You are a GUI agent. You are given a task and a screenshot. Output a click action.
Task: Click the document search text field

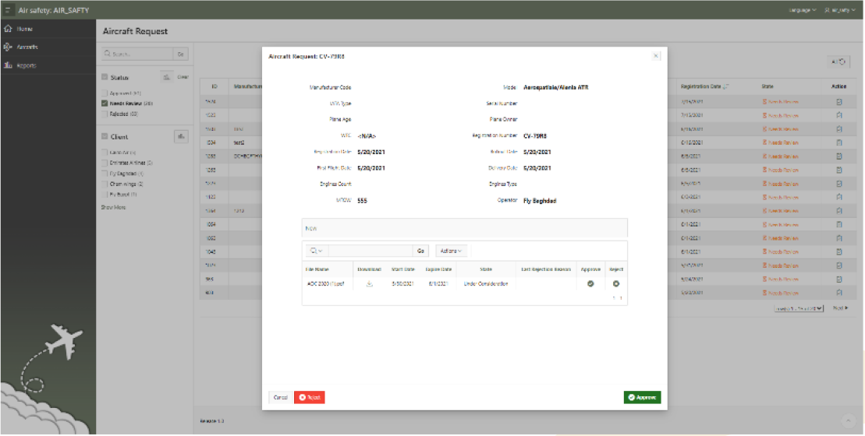(x=370, y=251)
